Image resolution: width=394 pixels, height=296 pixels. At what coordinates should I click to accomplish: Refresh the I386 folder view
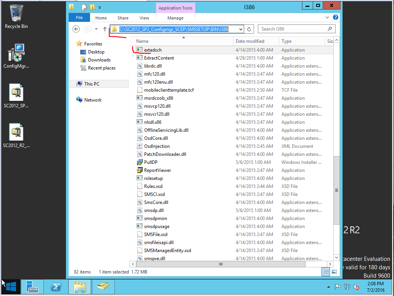point(249,29)
